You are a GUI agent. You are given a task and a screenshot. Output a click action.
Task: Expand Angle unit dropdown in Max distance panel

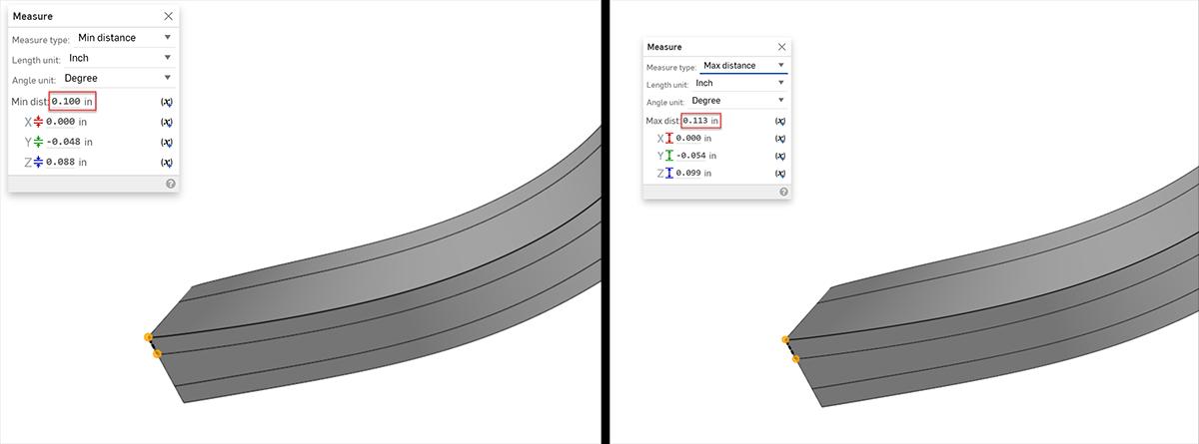point(739,101)
